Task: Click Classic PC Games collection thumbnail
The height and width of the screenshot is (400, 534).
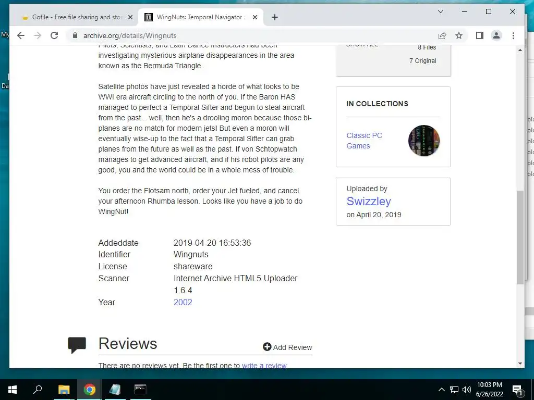Action: [423, 141]
